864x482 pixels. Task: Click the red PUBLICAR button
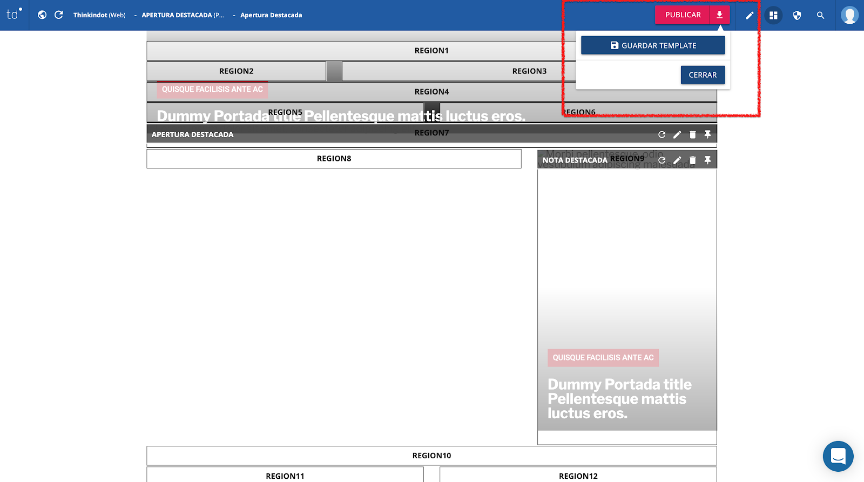[x=683, y=15]
